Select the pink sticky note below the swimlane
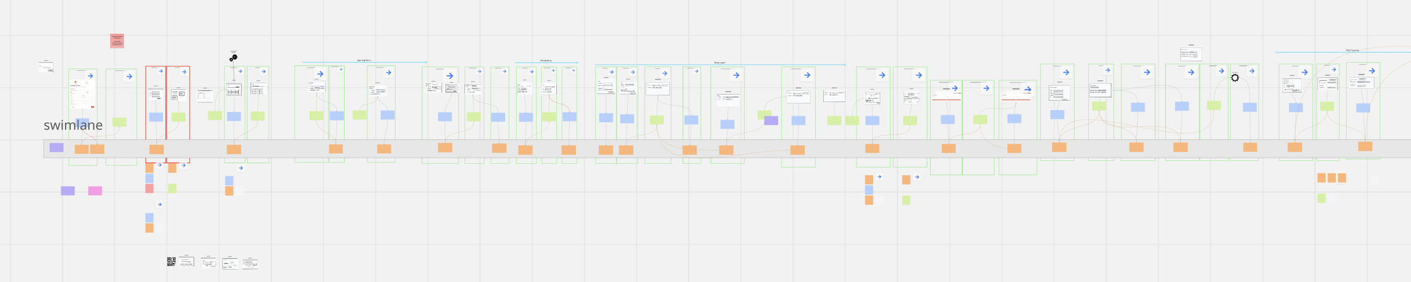This screenshot has height=282, width=1411. pyautogui.click(x=95, y=190)
